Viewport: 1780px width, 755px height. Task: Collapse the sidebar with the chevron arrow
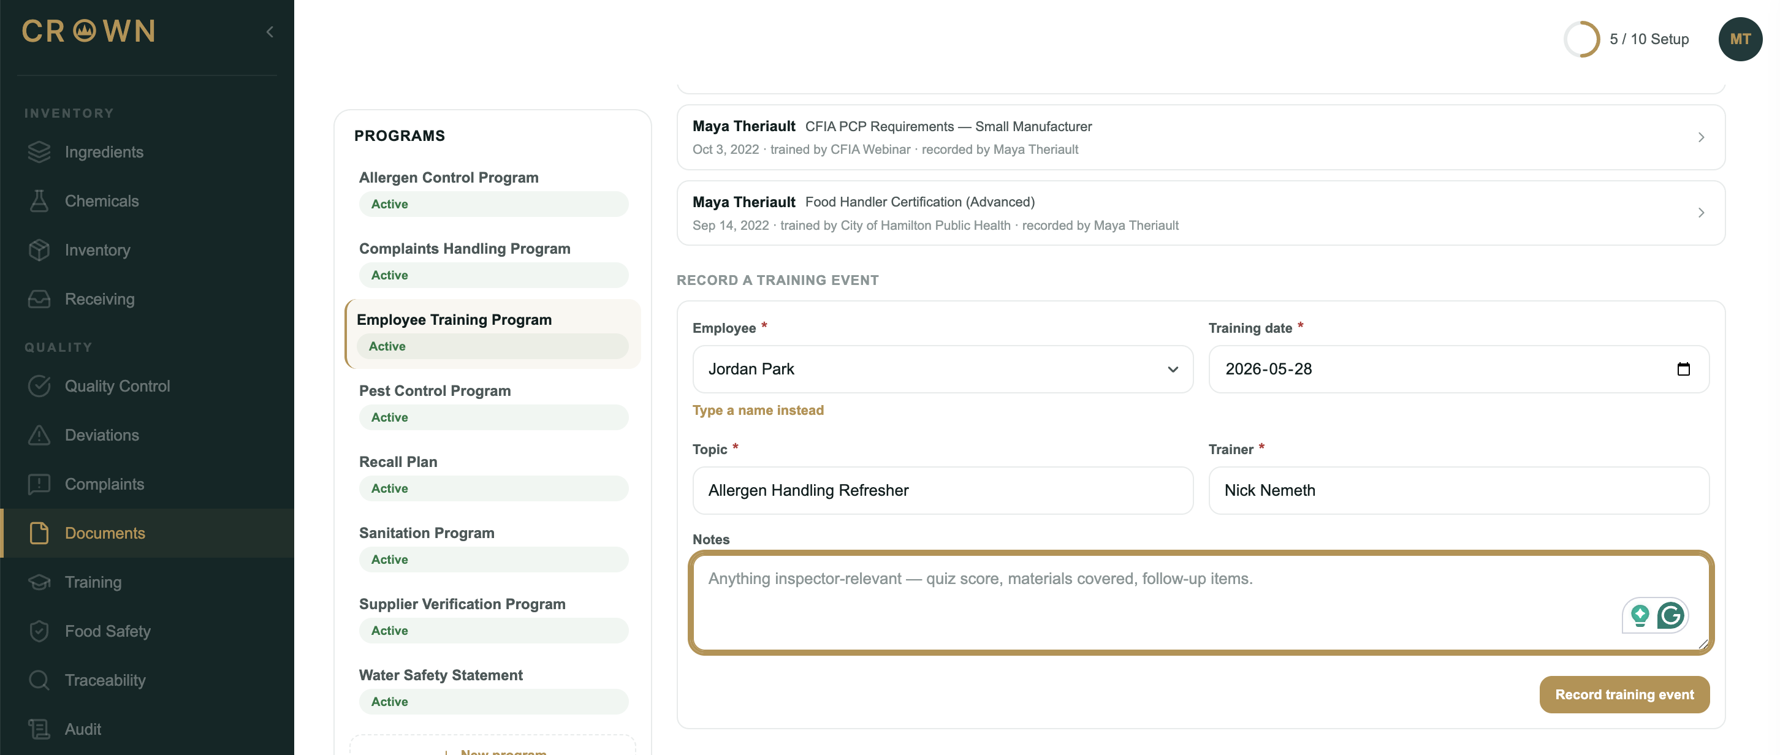(270, 32)
